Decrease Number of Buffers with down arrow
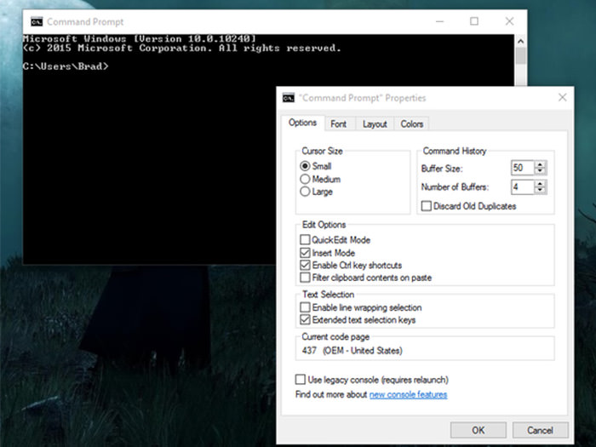The width and height of the screenshot is (596, 447). pyautogui.click(x=541, y=191)
